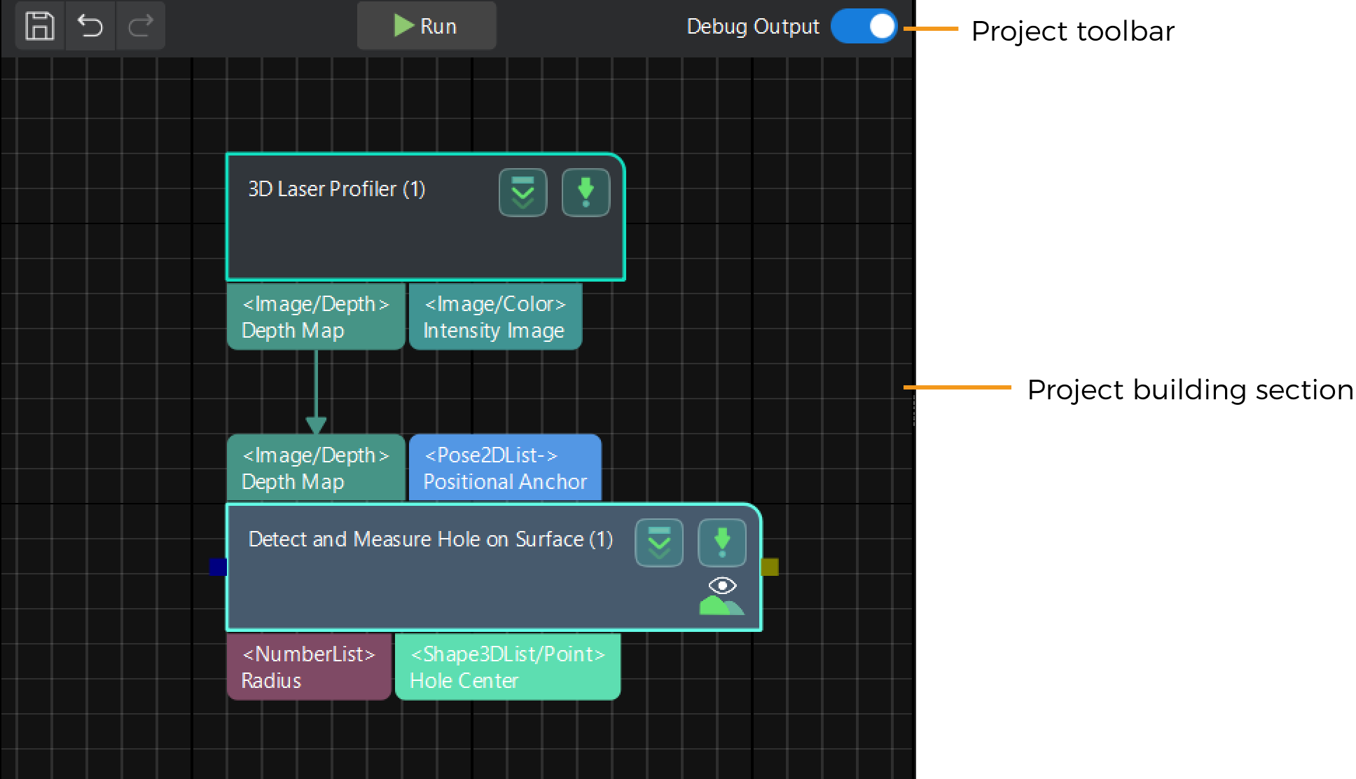Image resolution: width=1356 pixels, height=779 pixels.
Task: Select the 3D Laser Profiler (1) step
Action: pyautogui.click(x=425, y=217)
